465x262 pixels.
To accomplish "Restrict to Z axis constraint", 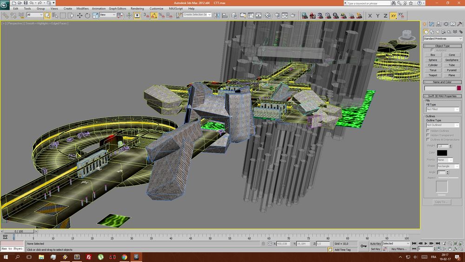I will pos(385,16).
